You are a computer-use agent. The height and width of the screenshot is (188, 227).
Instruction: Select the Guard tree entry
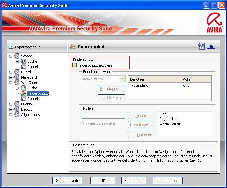click(x=26, y=72)
